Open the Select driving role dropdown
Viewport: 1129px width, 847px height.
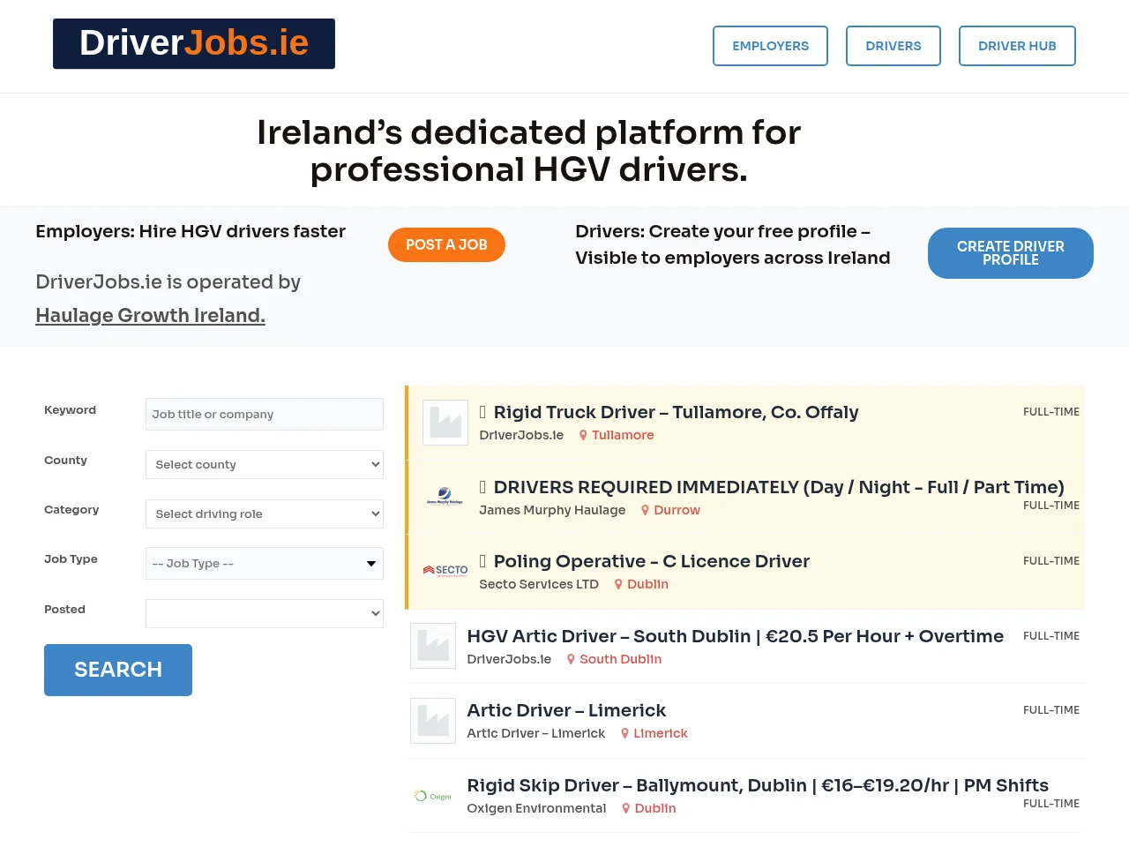coord(265,513)
